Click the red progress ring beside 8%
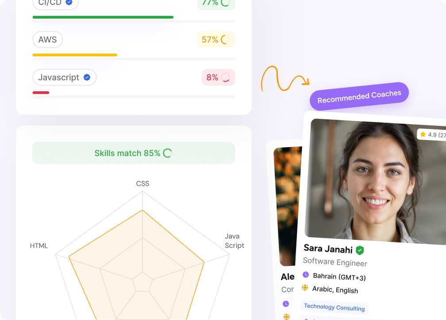446x320 pixels. (x=226, y=78)
